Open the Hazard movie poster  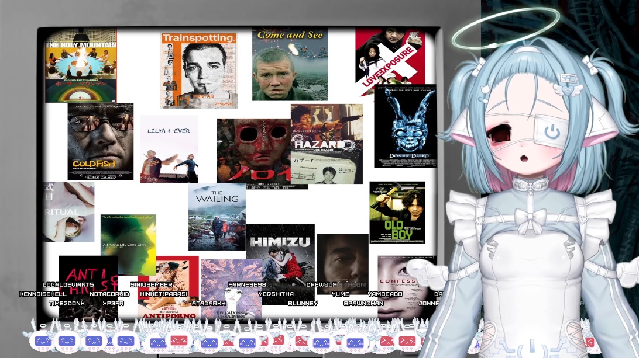pos(327,144)
